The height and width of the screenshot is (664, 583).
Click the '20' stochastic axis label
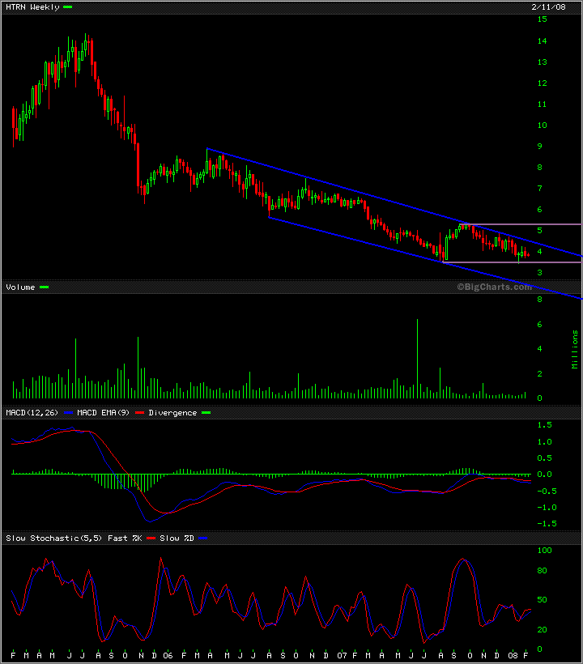[x=543, y=630]
